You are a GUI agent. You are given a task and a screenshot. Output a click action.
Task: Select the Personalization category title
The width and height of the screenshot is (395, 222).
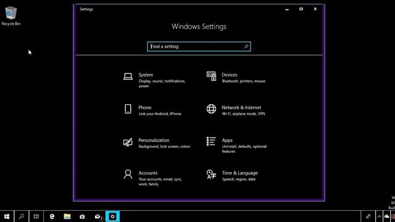click(x=154, y=140)
